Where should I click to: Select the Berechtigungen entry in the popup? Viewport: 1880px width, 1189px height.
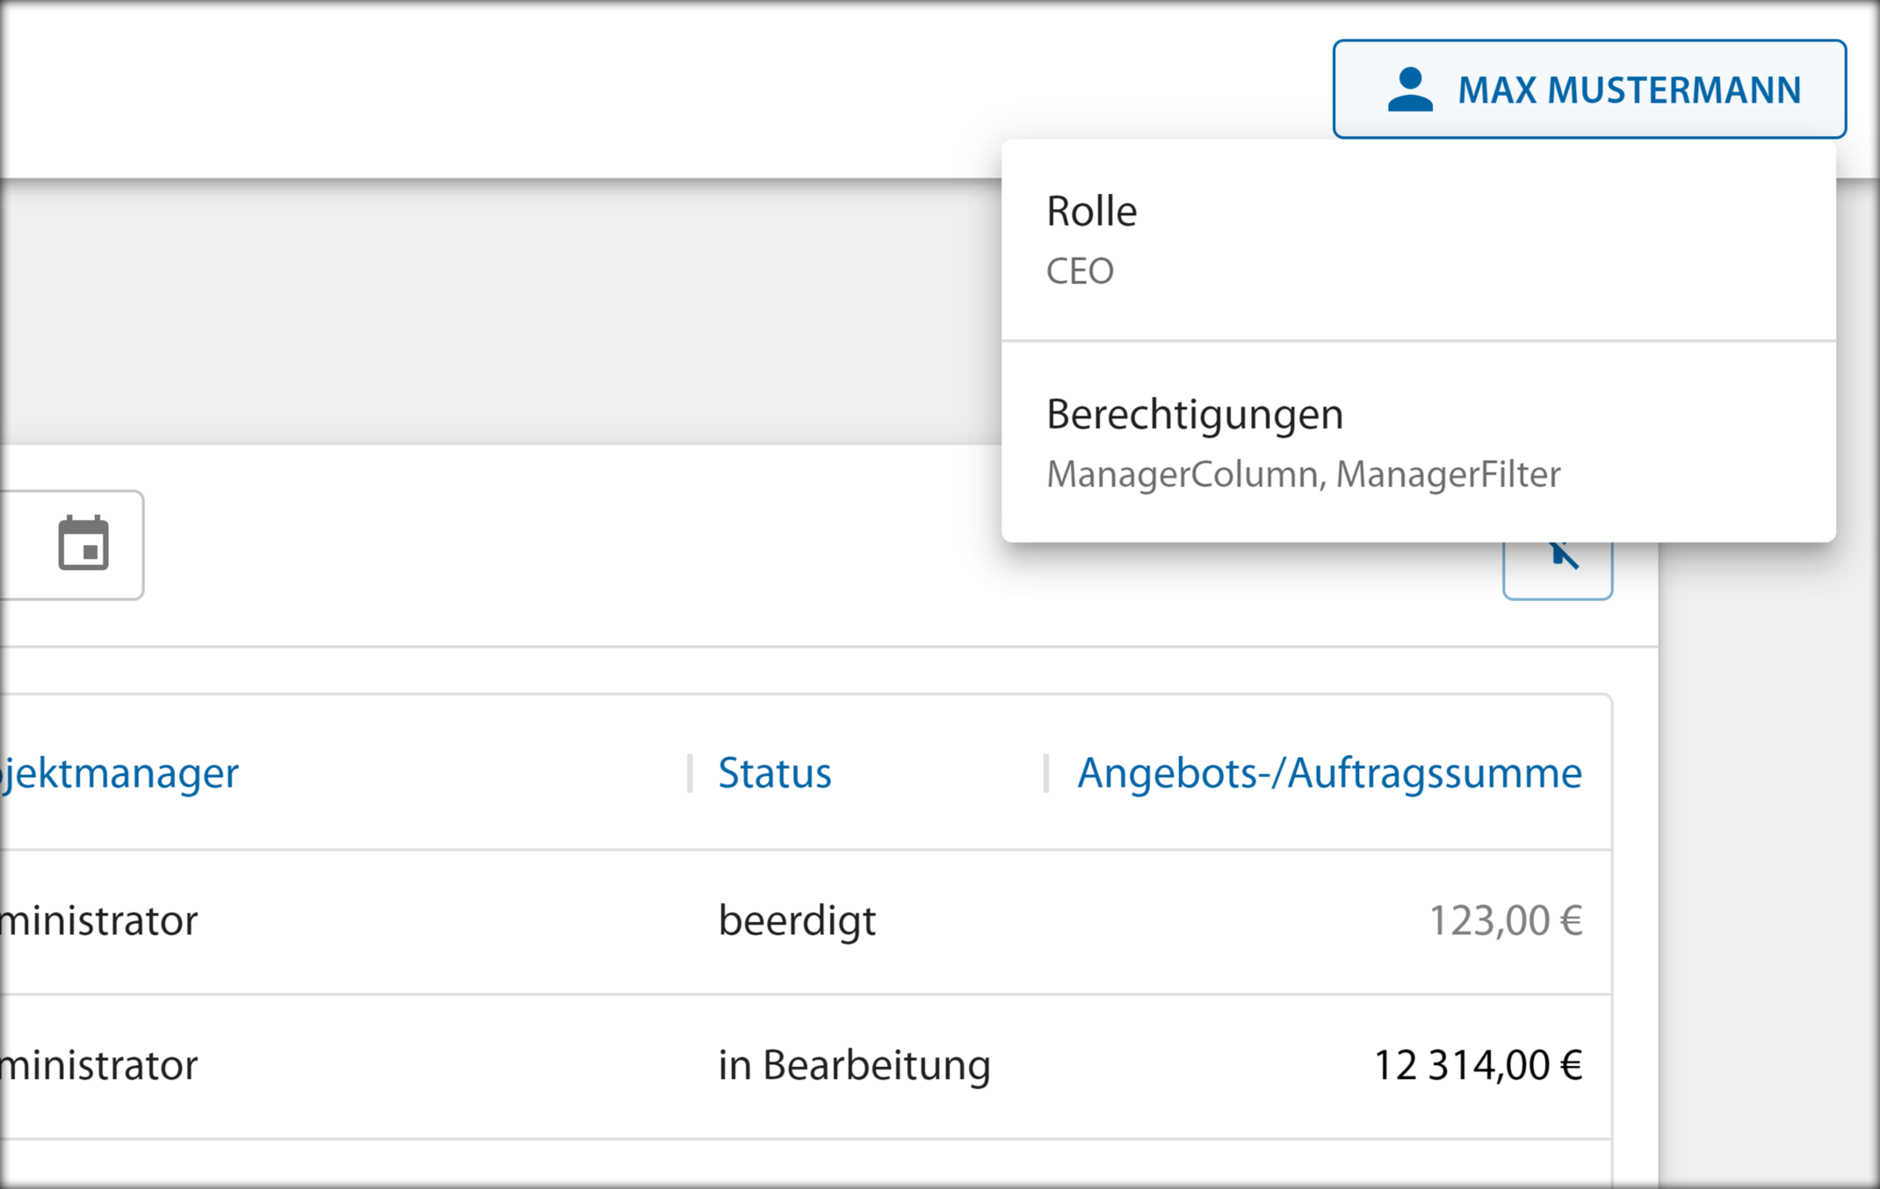1194,414
